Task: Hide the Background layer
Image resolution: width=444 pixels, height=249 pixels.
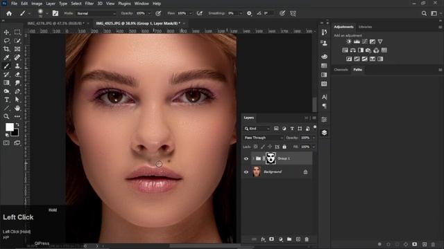Action: 246,172
